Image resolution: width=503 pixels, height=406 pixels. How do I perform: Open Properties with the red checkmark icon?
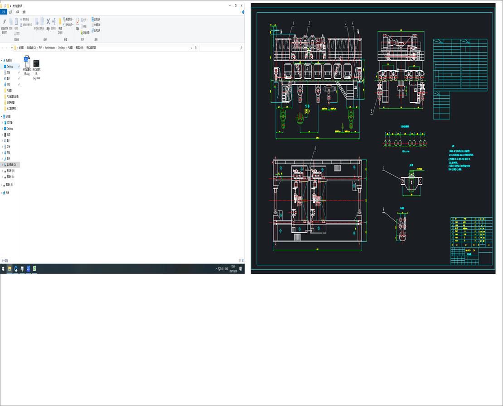[77, 22]
